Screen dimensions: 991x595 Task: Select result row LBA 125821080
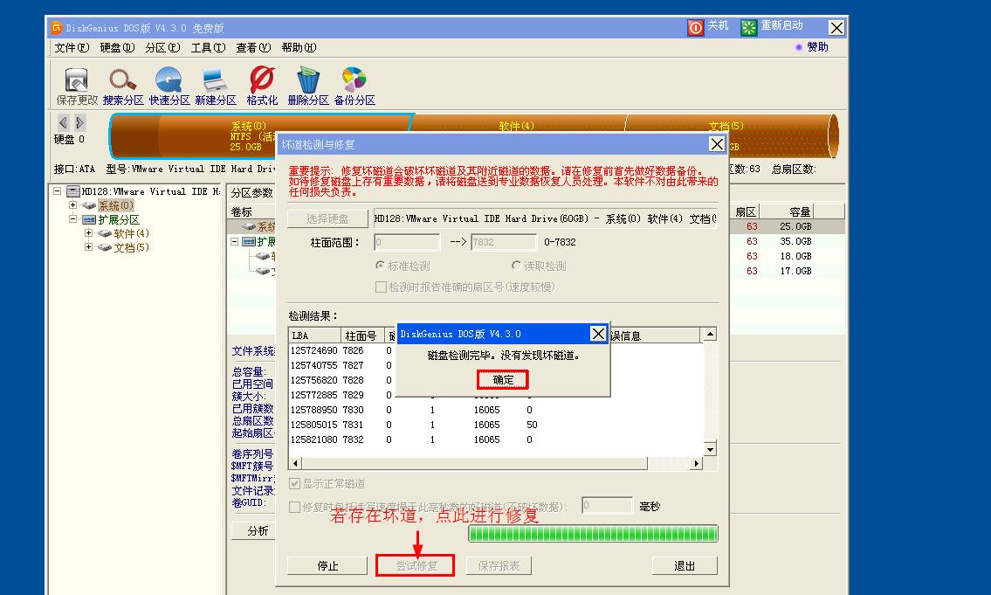click(x=496, y=439)
